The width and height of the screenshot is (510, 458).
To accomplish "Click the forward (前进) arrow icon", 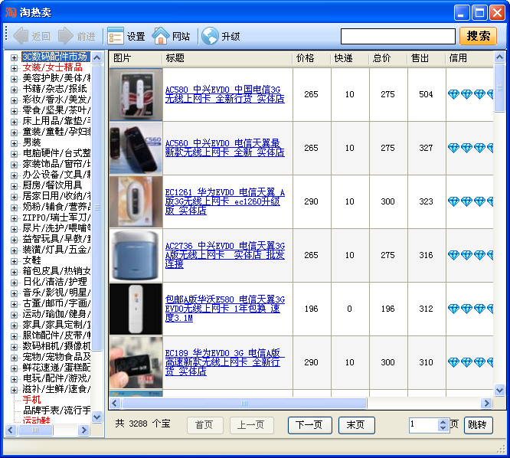I will tap(66, 36).
